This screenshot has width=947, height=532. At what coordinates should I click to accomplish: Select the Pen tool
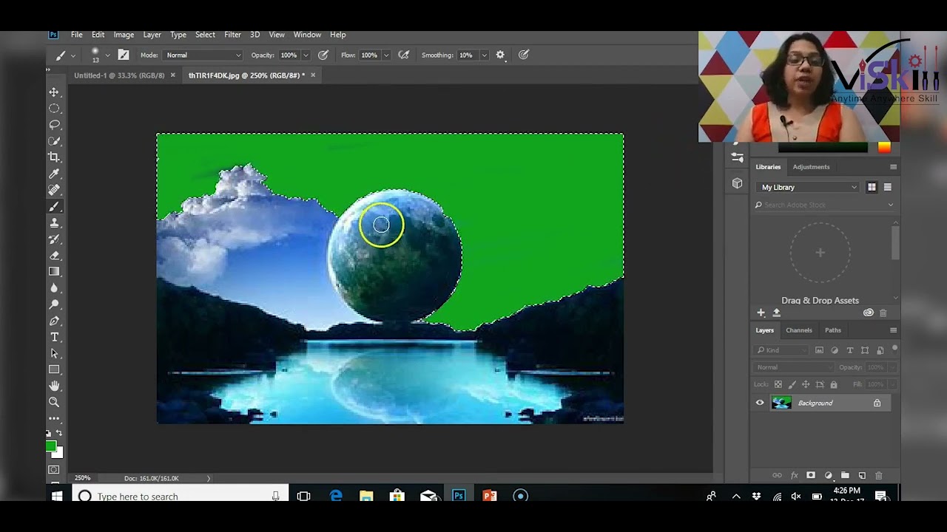point(54,321)
